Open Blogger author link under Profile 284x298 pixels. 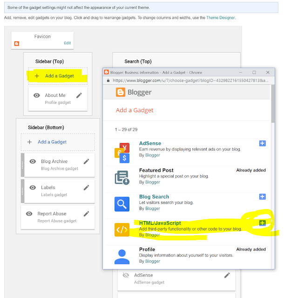point(153,261)
